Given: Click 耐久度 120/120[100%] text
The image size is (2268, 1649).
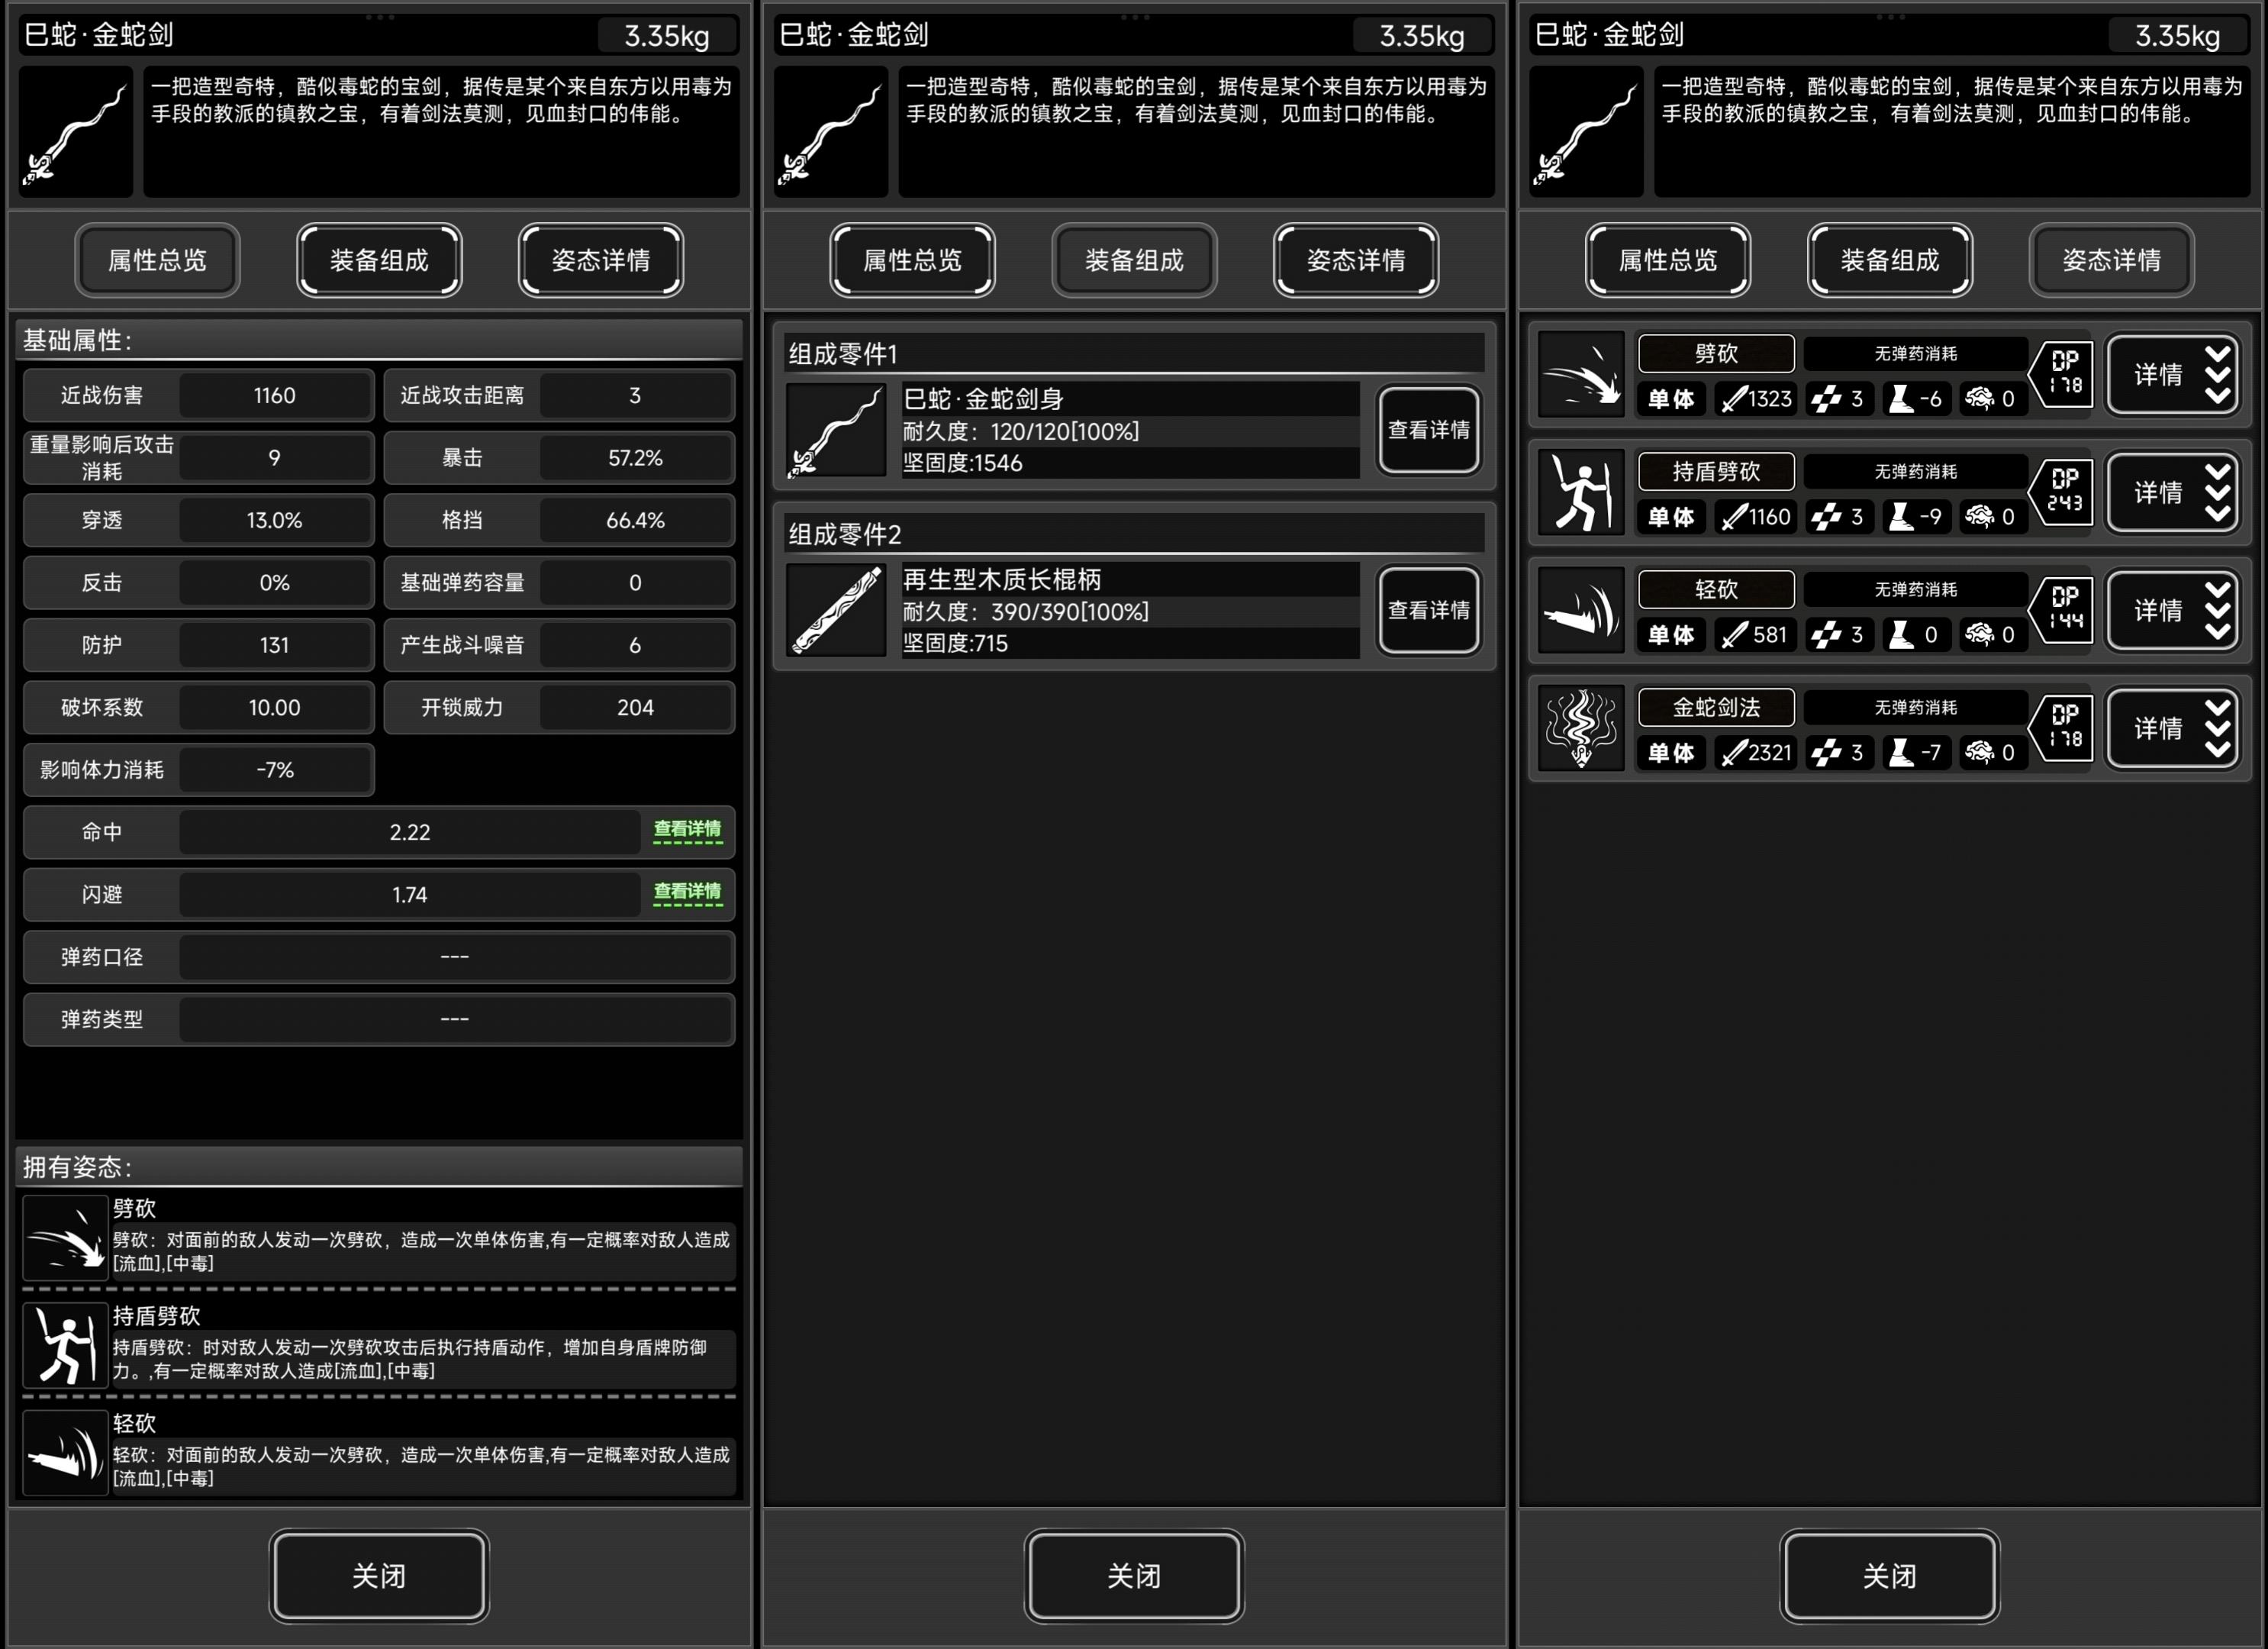Looking at the screenshot, I should [x=1021, y=431].
